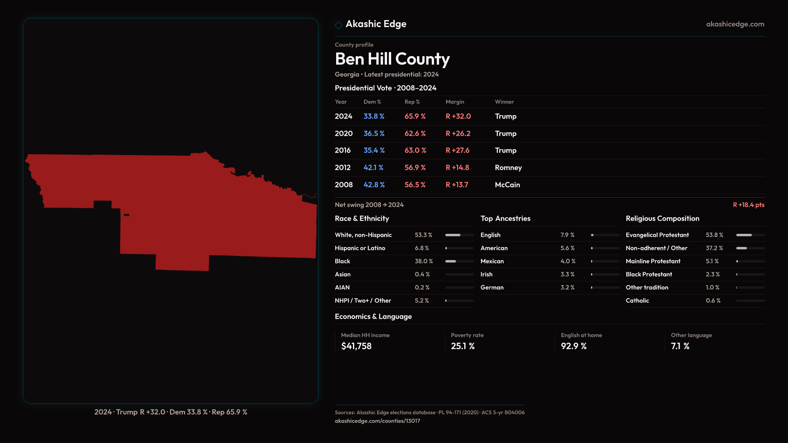
Task: Click the map caption below county map
Action: pos(171,412)
